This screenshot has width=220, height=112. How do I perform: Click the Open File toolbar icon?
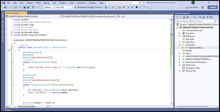click(21, 7)
